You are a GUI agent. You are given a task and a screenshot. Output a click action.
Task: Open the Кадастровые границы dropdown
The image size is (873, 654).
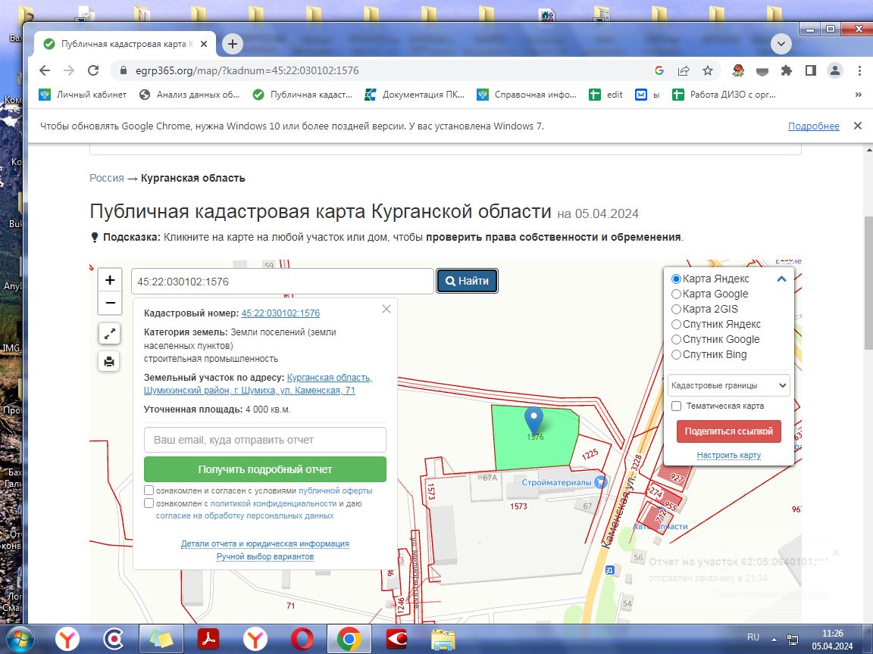(x=728, y=385)
